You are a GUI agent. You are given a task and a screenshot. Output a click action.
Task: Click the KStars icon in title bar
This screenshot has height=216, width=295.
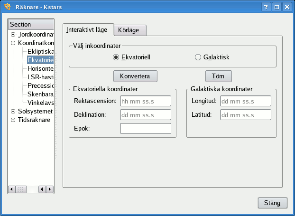click(7, 7)
